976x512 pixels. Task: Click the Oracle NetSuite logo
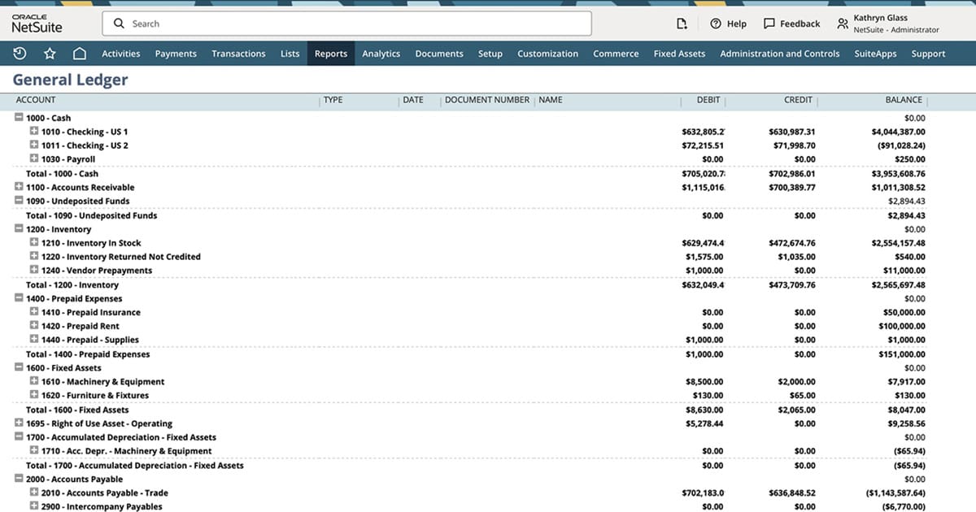point(37,24)
